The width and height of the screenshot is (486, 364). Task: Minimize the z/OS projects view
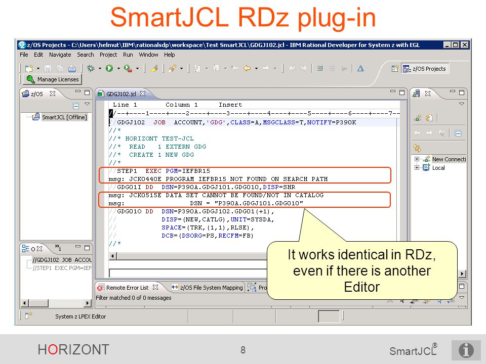click(x=78, y=92)
